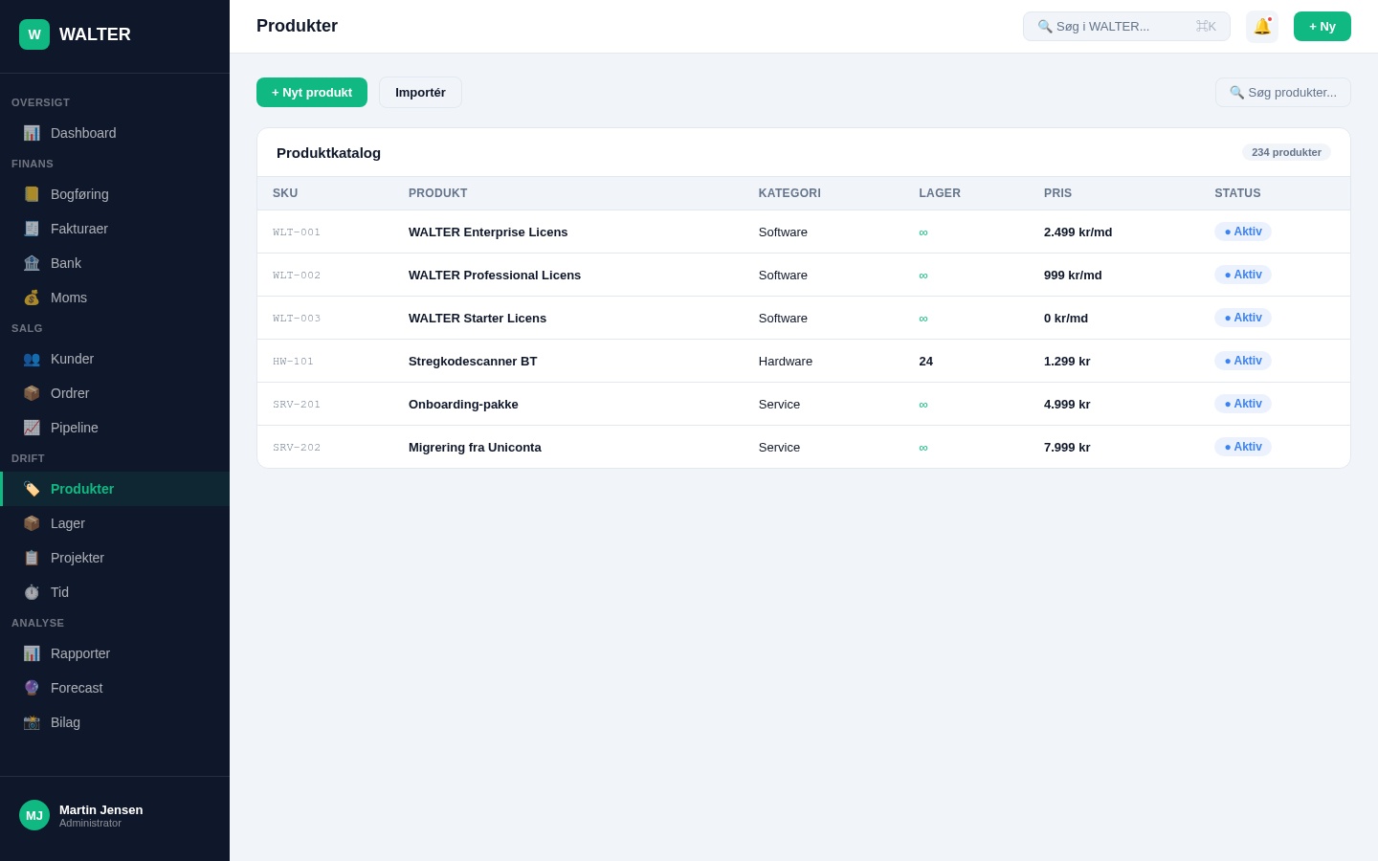Click the WALTER logo icon
Image resolution: width=1378 pixels, height=861 pixels.
point(34,34)
